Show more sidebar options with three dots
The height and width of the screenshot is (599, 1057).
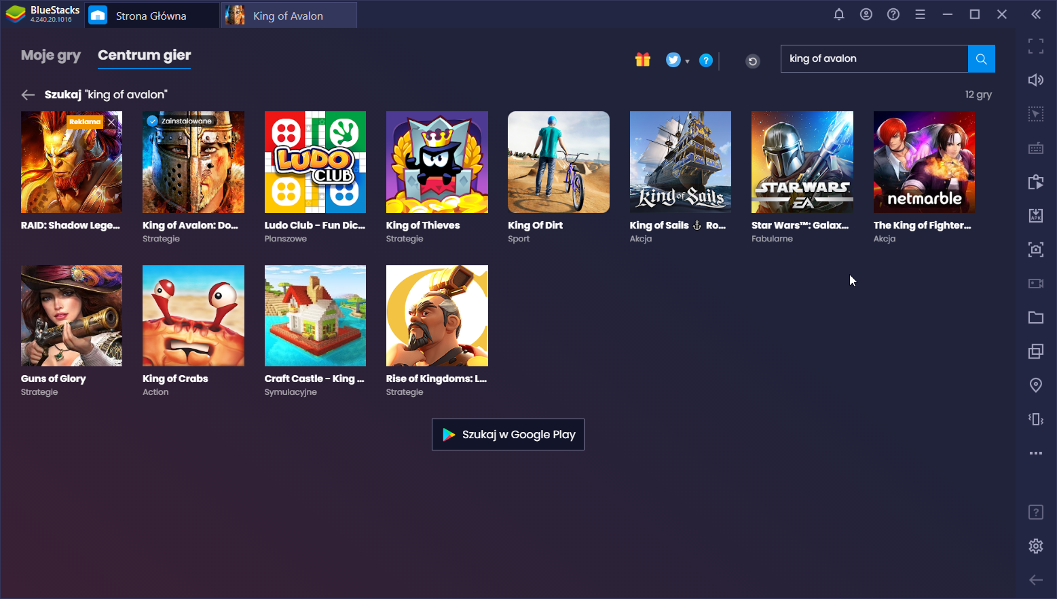[1036, 453]
